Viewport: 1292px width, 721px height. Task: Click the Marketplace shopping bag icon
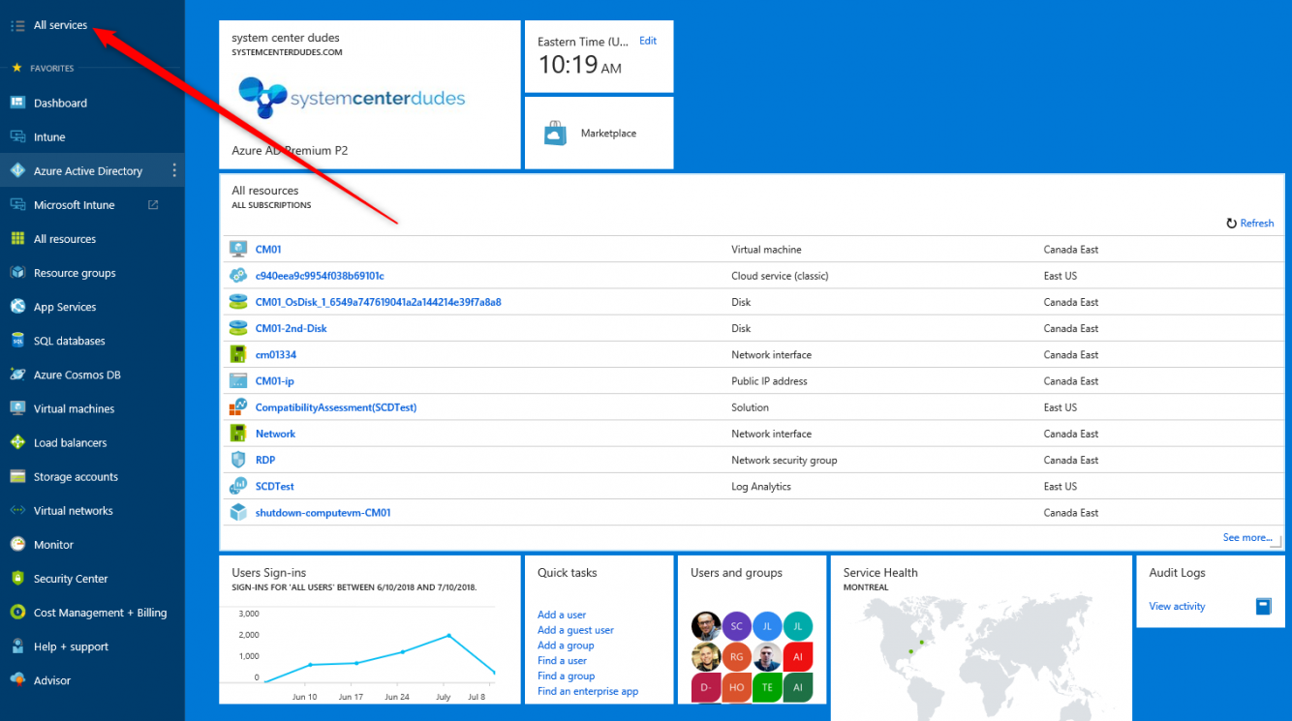tap(555, 134)
